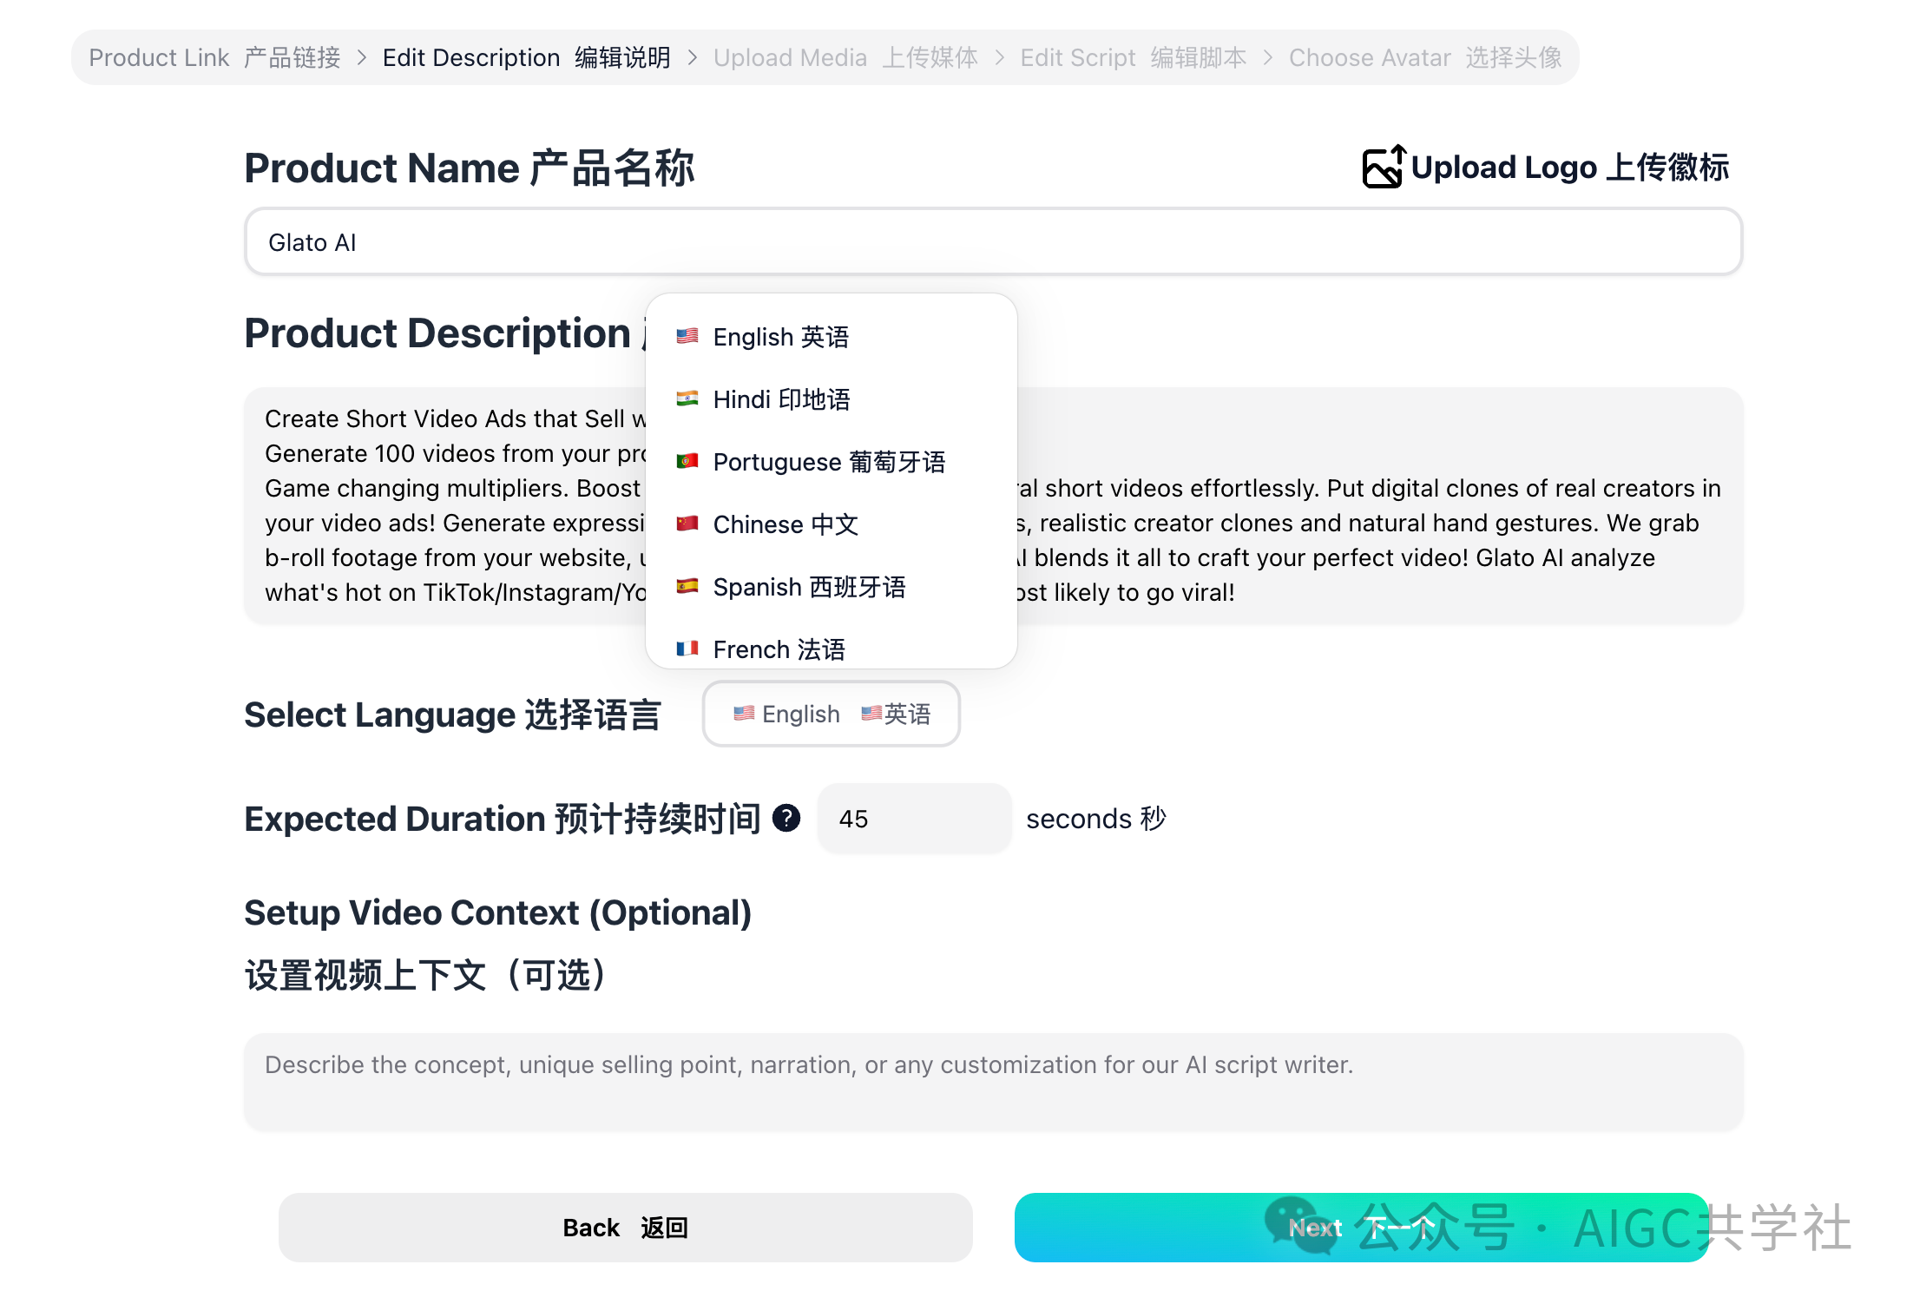Viewport: 1913px width, 1304px height.
Task: Focus the 45 seconds duration input
Action: point(913,819)
